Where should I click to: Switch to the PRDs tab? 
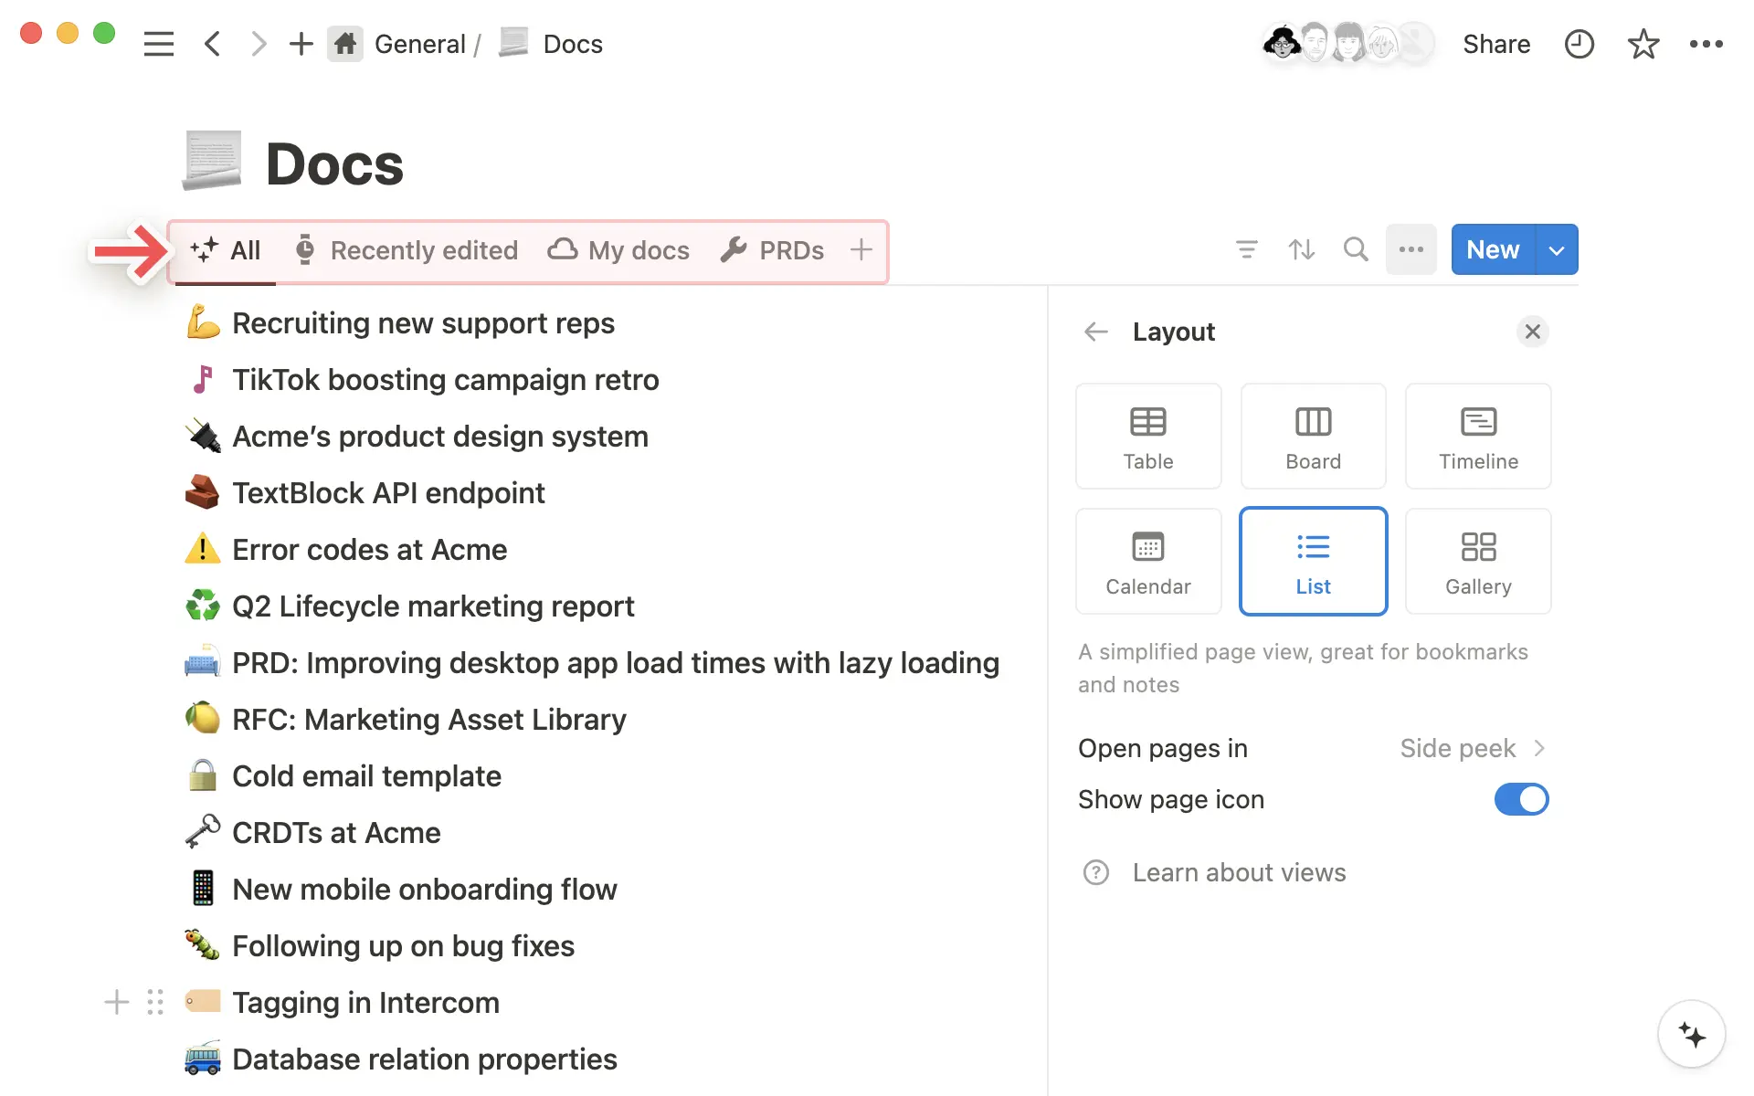tap(773, 250)
